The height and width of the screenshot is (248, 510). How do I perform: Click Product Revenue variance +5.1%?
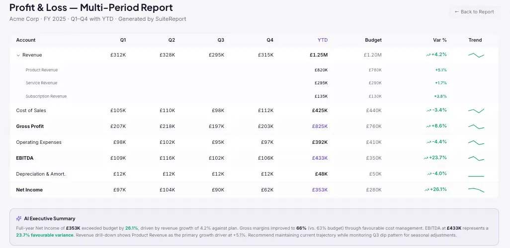tap(441, 70)
